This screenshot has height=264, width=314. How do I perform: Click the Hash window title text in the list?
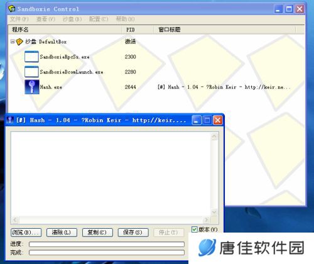tap(224, 87)
